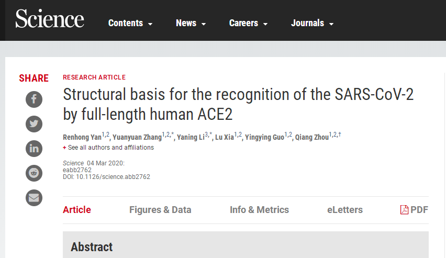Click the Science logo
This screenshot has height=258, width=446.
point(50,19)
